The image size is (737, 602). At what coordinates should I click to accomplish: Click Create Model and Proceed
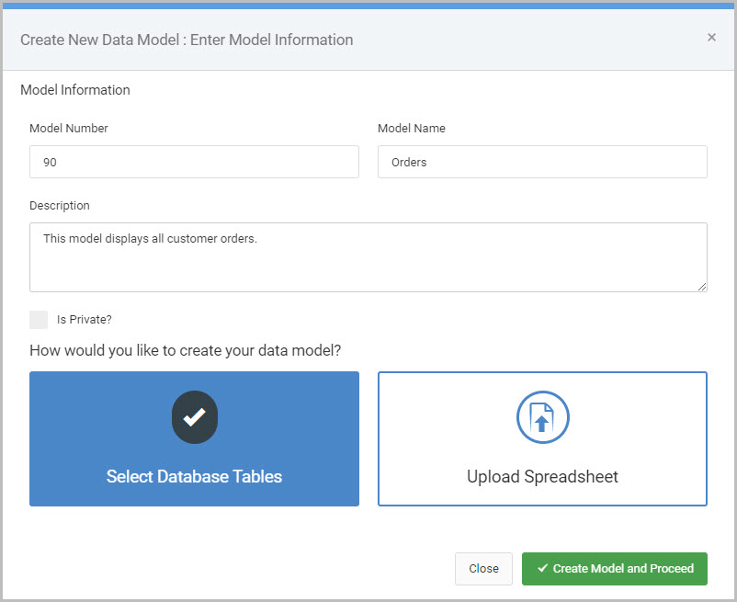[x=615, y=569]
